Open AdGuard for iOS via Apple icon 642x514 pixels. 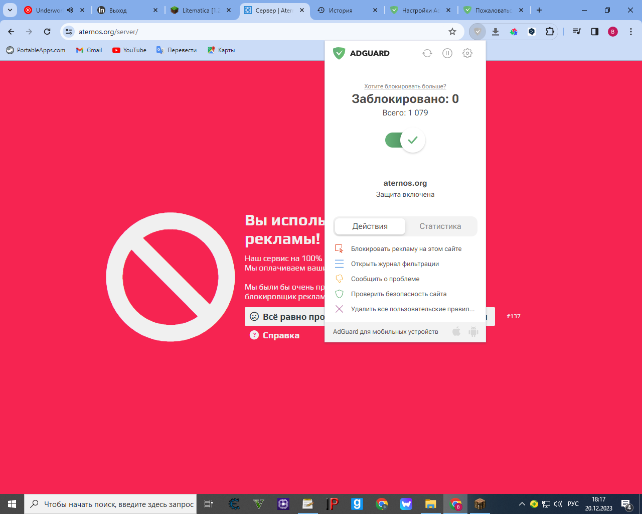456,331
